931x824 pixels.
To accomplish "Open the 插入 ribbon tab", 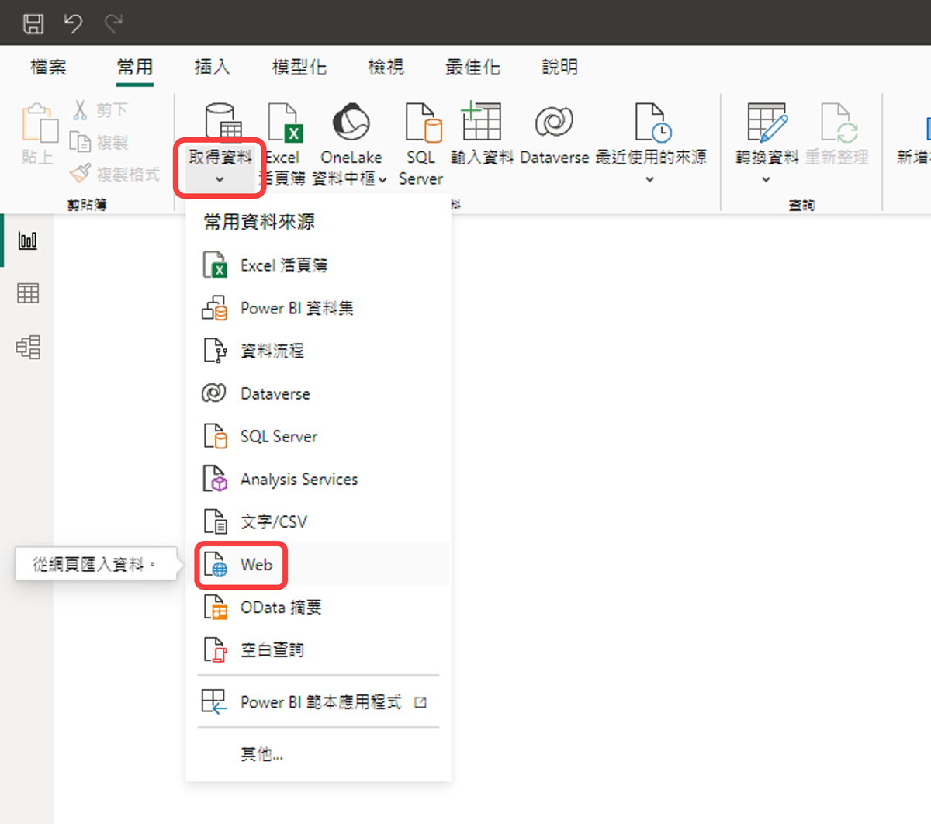I will pyautogui.click(x=212, y=68).
